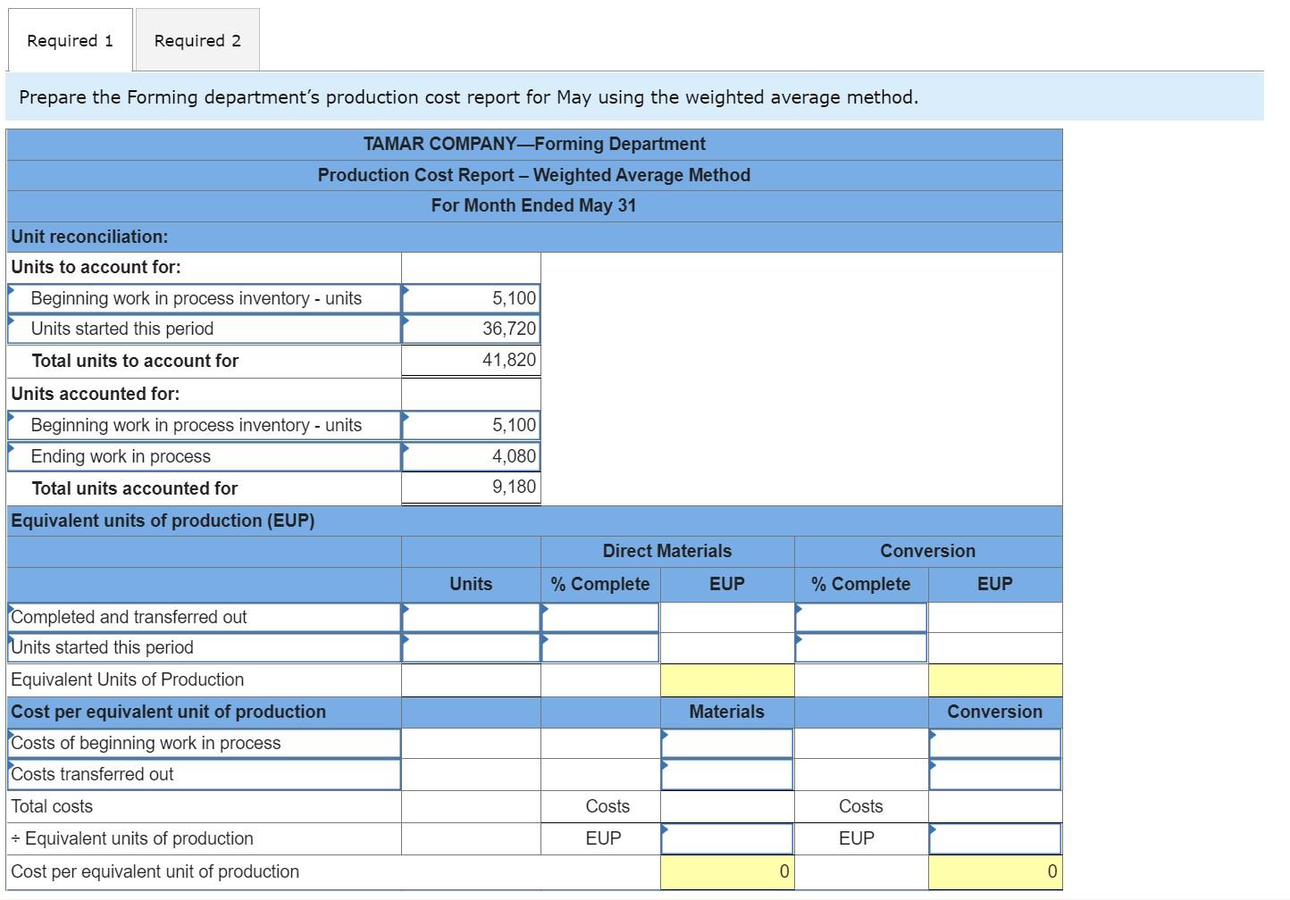Select the 5,100 beginning inventory units field under Units to account for
This screenshot has height=900, width=1290.
coord(471,298)
